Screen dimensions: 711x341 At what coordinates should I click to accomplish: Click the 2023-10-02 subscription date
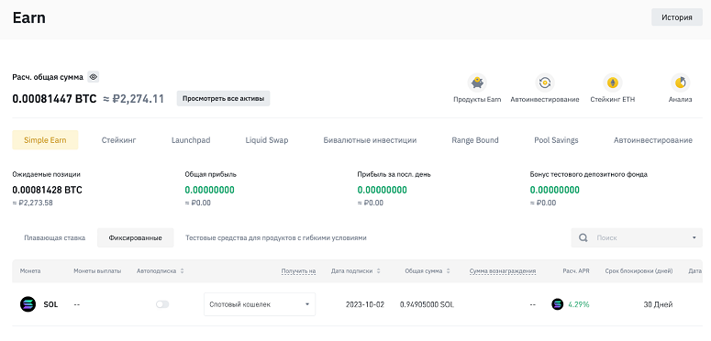(364, 304)
